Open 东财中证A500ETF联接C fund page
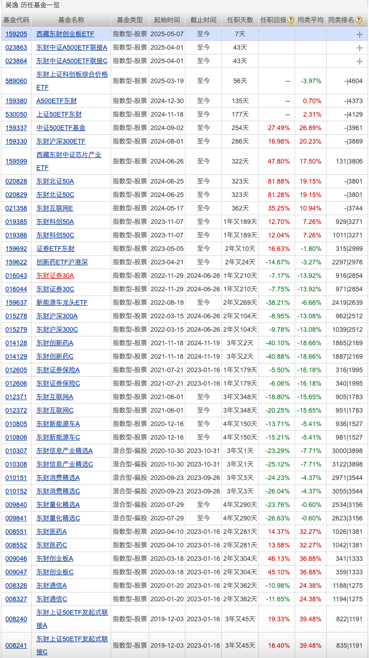 pyautogui.click(x=72, y=61)
